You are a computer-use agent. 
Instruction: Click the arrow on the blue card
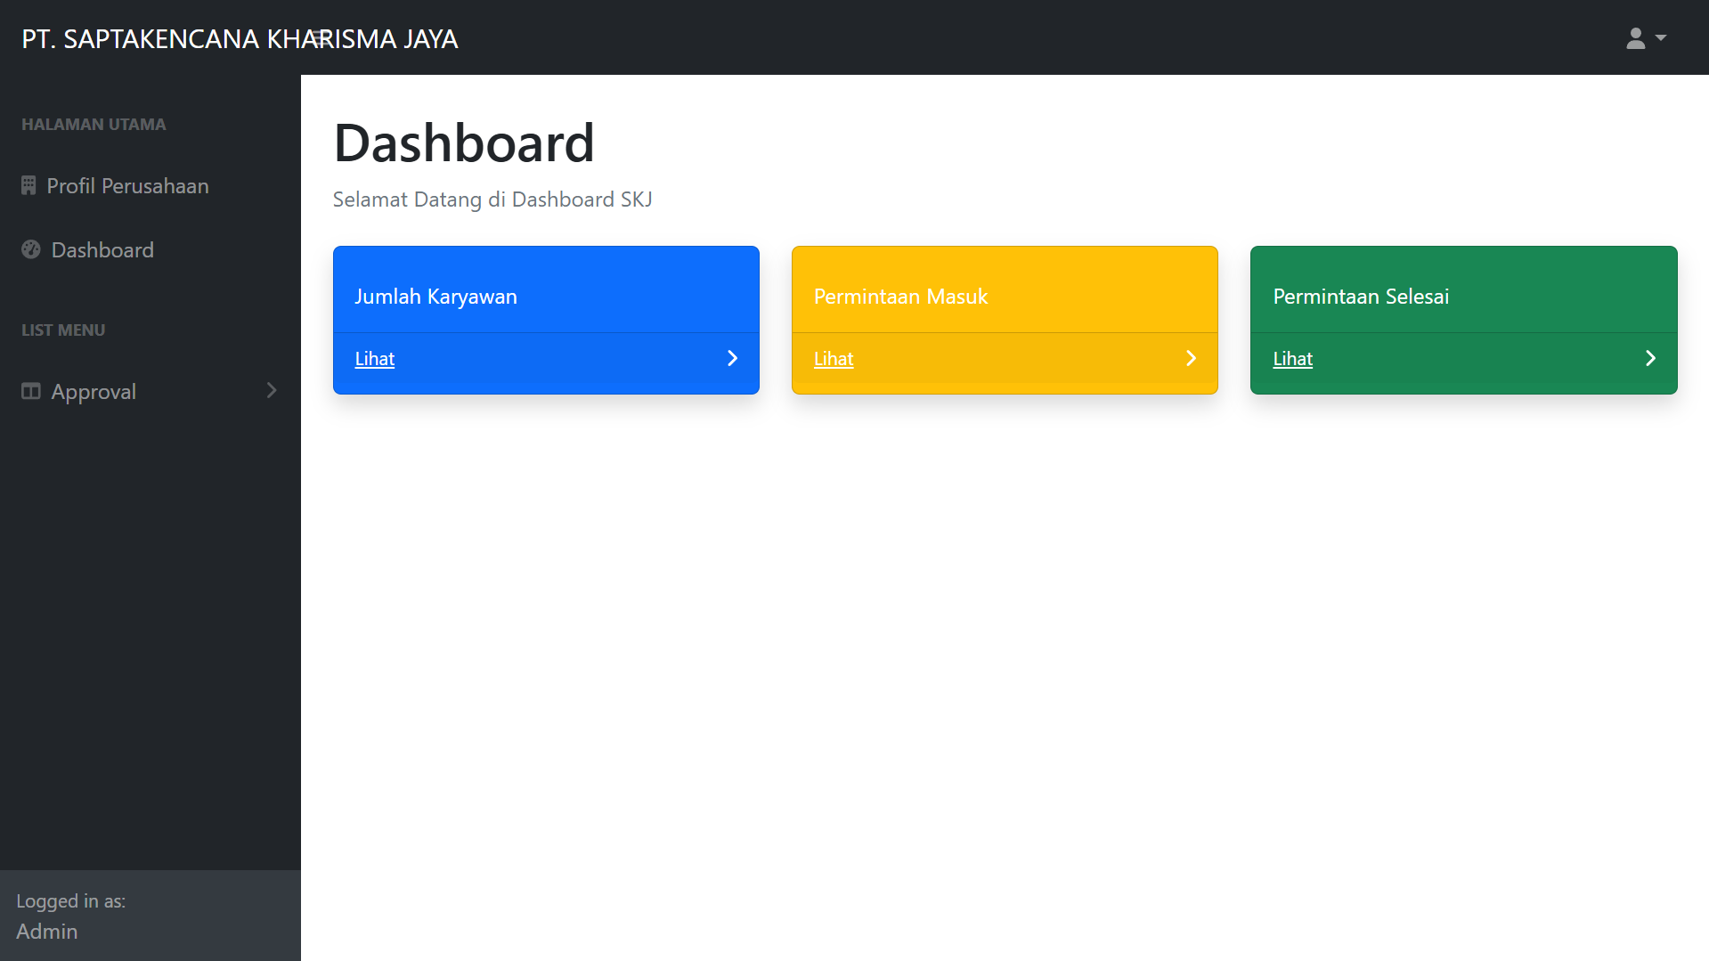(732, 358)
